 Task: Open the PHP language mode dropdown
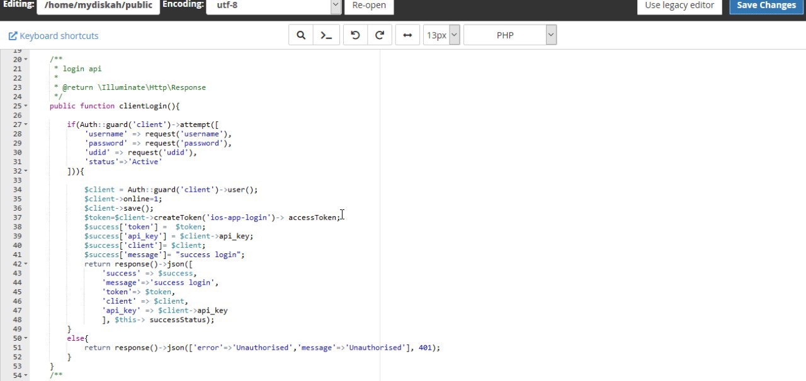click(x=510, y=35)
